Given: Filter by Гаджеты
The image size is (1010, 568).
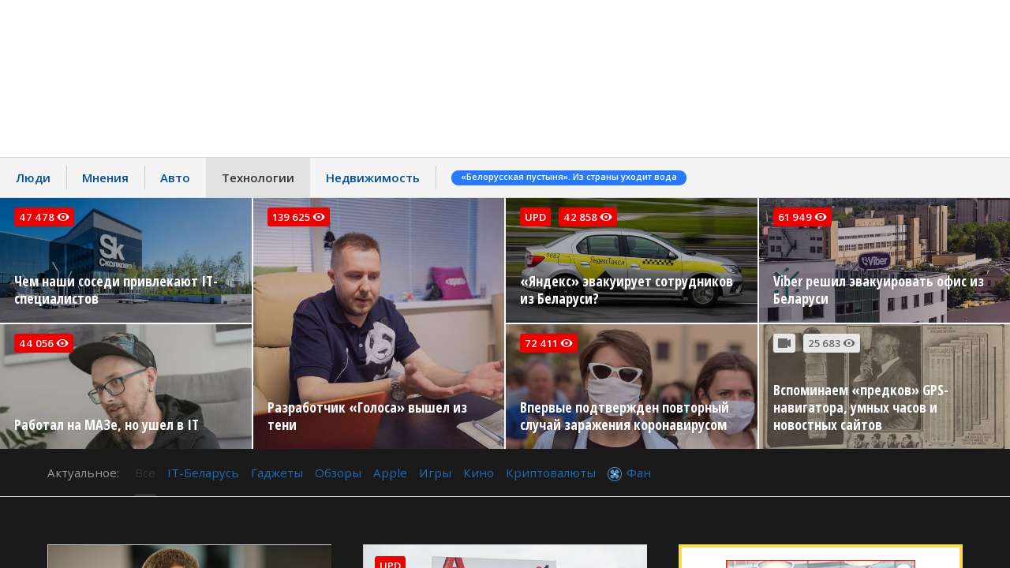Looking at the screenshot, I should click(x=277, y=473).
